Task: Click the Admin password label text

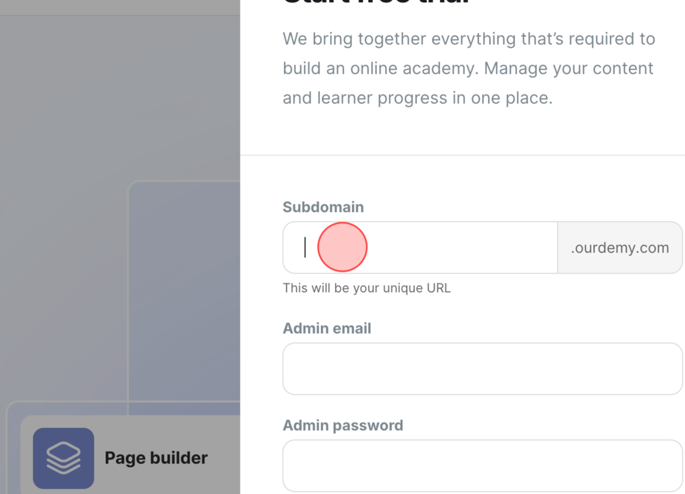Action: (343, 425)
